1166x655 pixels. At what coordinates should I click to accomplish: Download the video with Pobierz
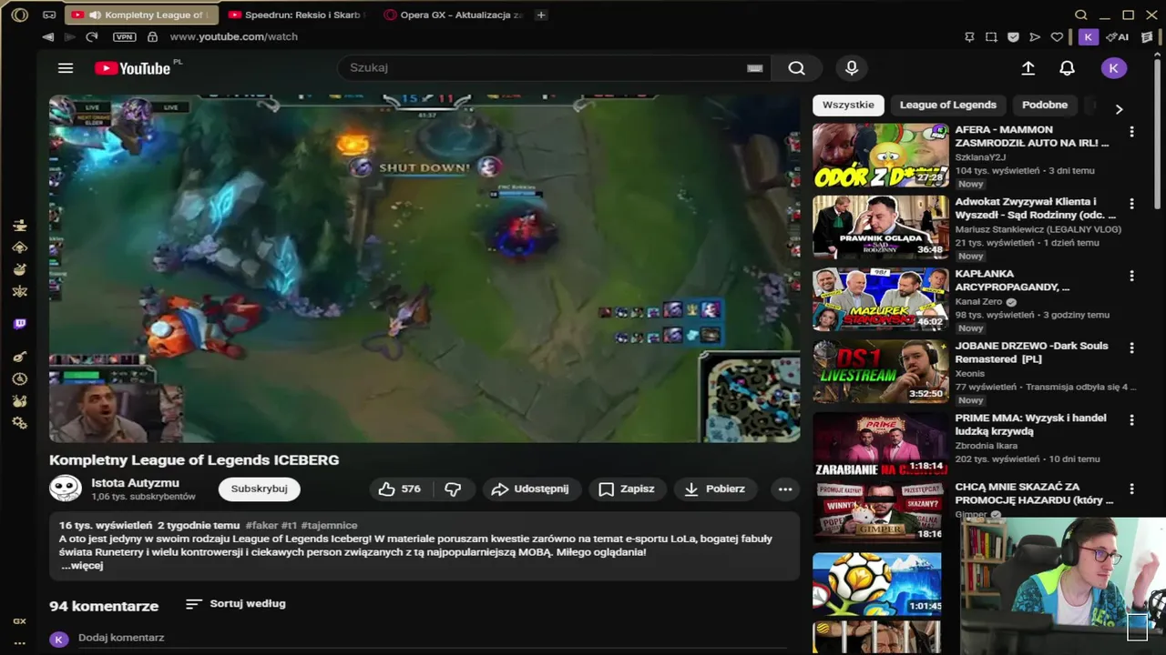click(715, 489)
